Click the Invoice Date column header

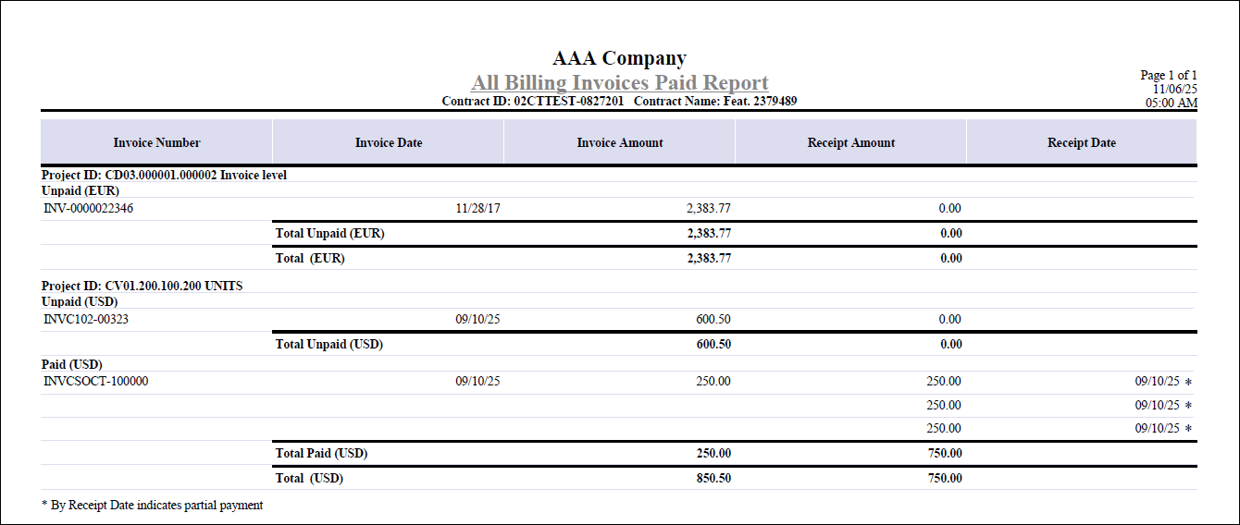388,142
